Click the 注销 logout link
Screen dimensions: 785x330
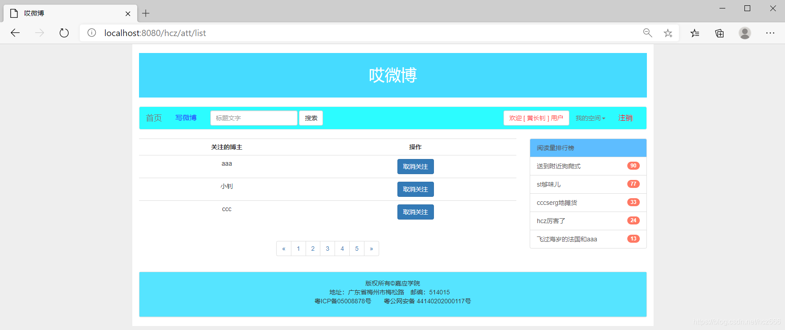(x=626, y=118)
